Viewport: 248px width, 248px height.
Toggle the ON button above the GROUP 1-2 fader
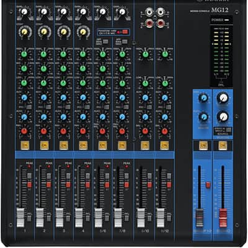pos(203,146)
